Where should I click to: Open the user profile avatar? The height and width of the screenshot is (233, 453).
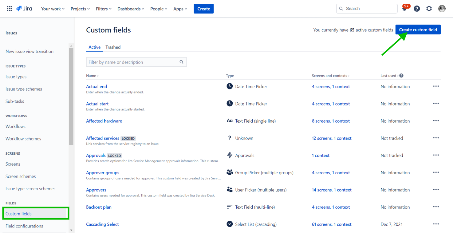point(442,9)
